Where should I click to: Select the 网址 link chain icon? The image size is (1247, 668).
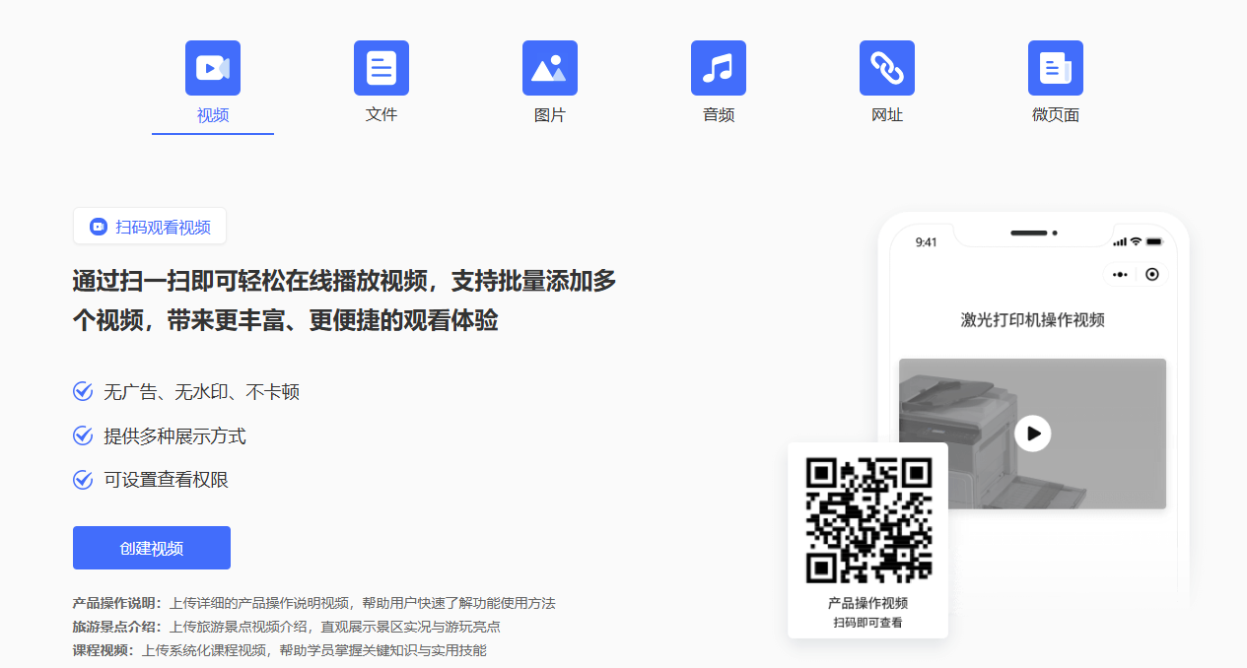[887, 68]
